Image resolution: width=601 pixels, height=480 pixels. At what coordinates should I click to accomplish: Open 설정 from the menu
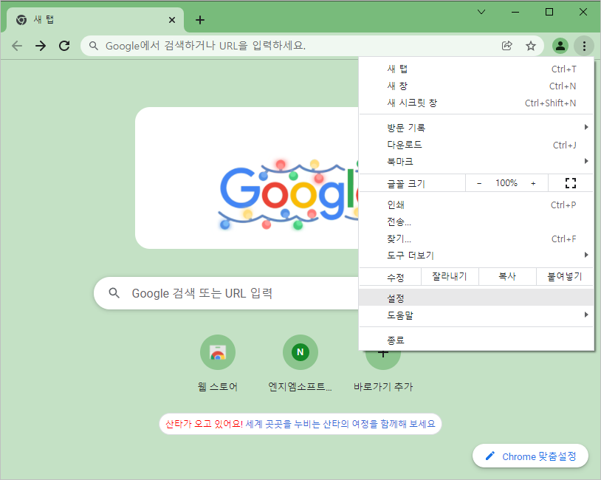click(476, 298)
